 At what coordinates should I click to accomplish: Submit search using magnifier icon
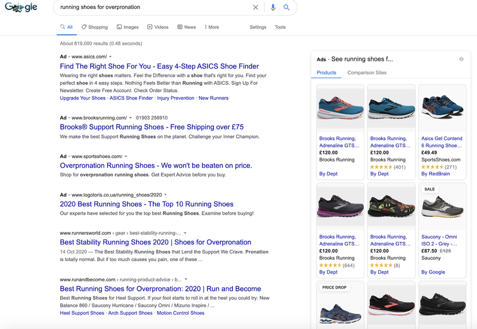pyautogui.click(x=286, y=7)
